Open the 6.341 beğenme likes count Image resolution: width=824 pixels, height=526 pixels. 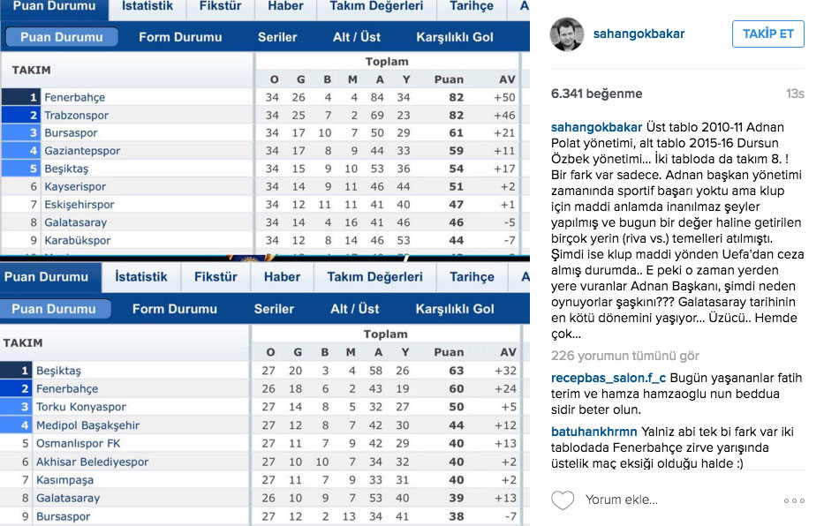click(x=596, y=94)
